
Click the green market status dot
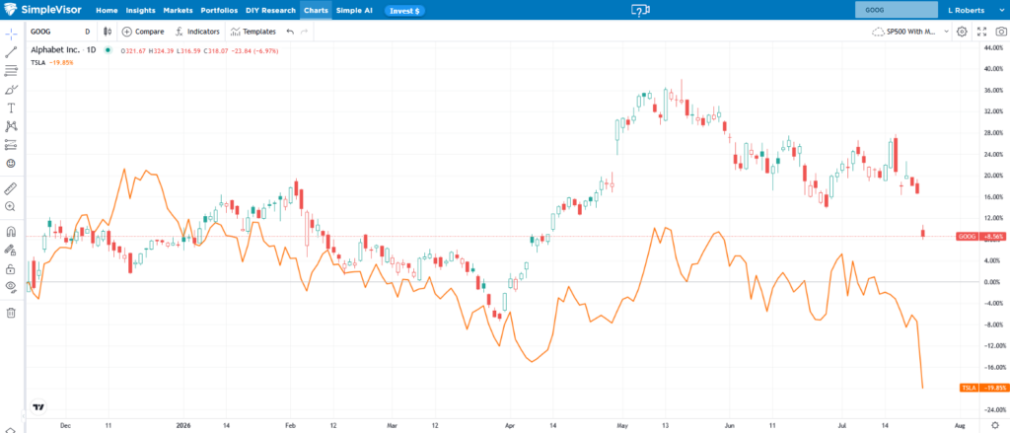click(x=108, y=49)
